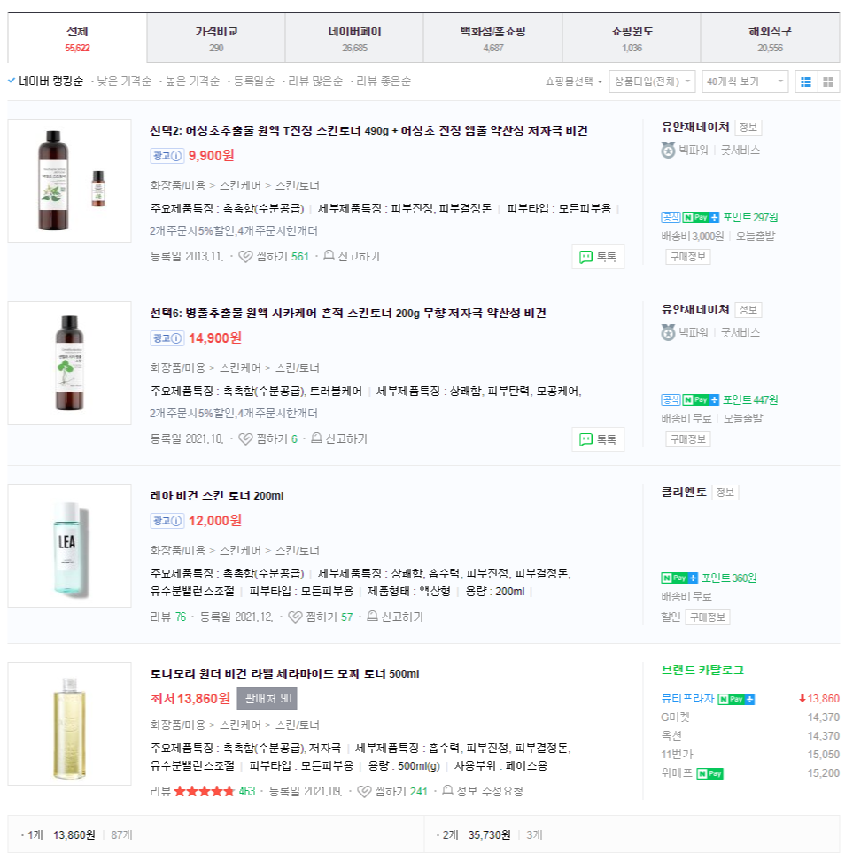The height and width of the screenshot is (861, 845).
Task: Click the N Pay plus badge with 포인트 297원
Action: click(x=701, y=217)
